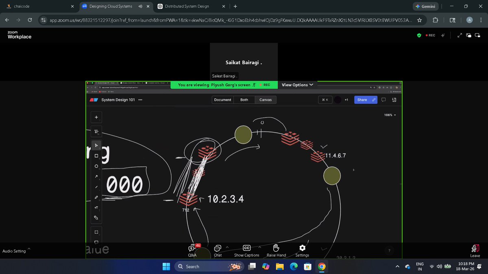Select the pencil freehand draw tool
The width and height of the screenshot is (488, 274).
[x=96, y=197]
